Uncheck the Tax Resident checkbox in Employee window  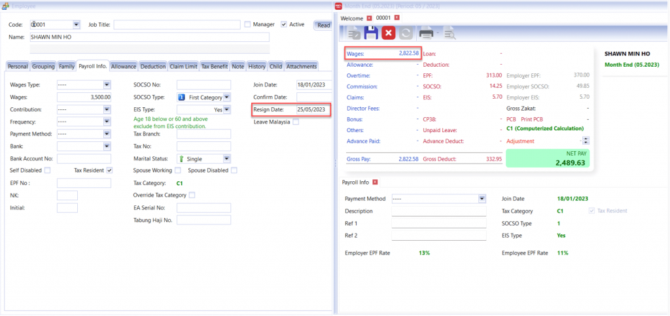[x=109, y=170]
